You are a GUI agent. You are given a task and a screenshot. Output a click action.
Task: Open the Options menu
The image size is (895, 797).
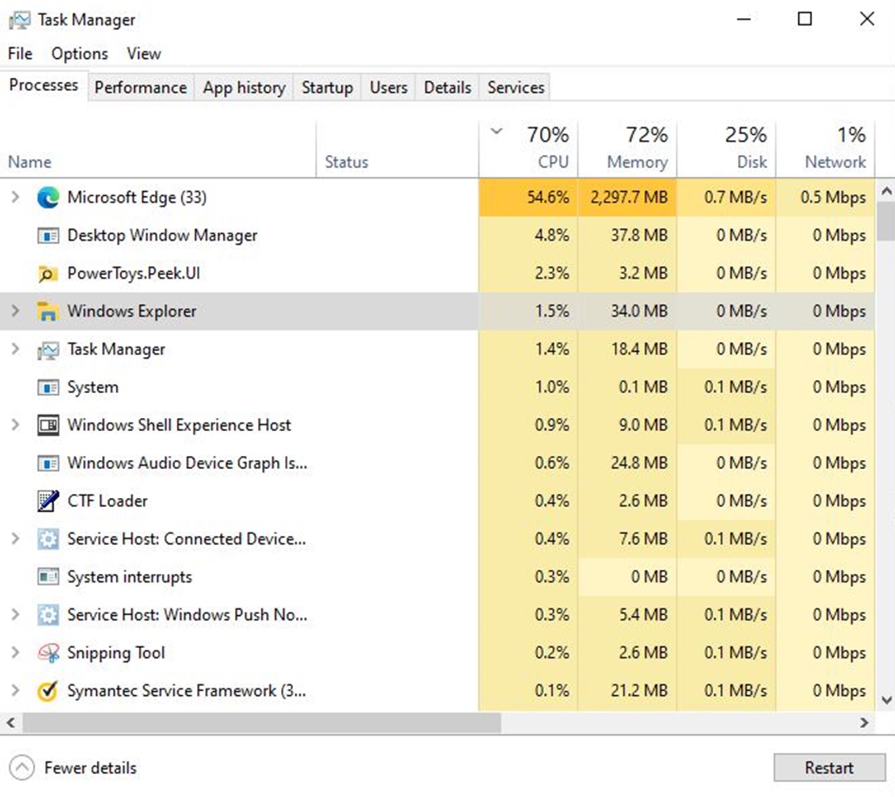click(78, 53)
